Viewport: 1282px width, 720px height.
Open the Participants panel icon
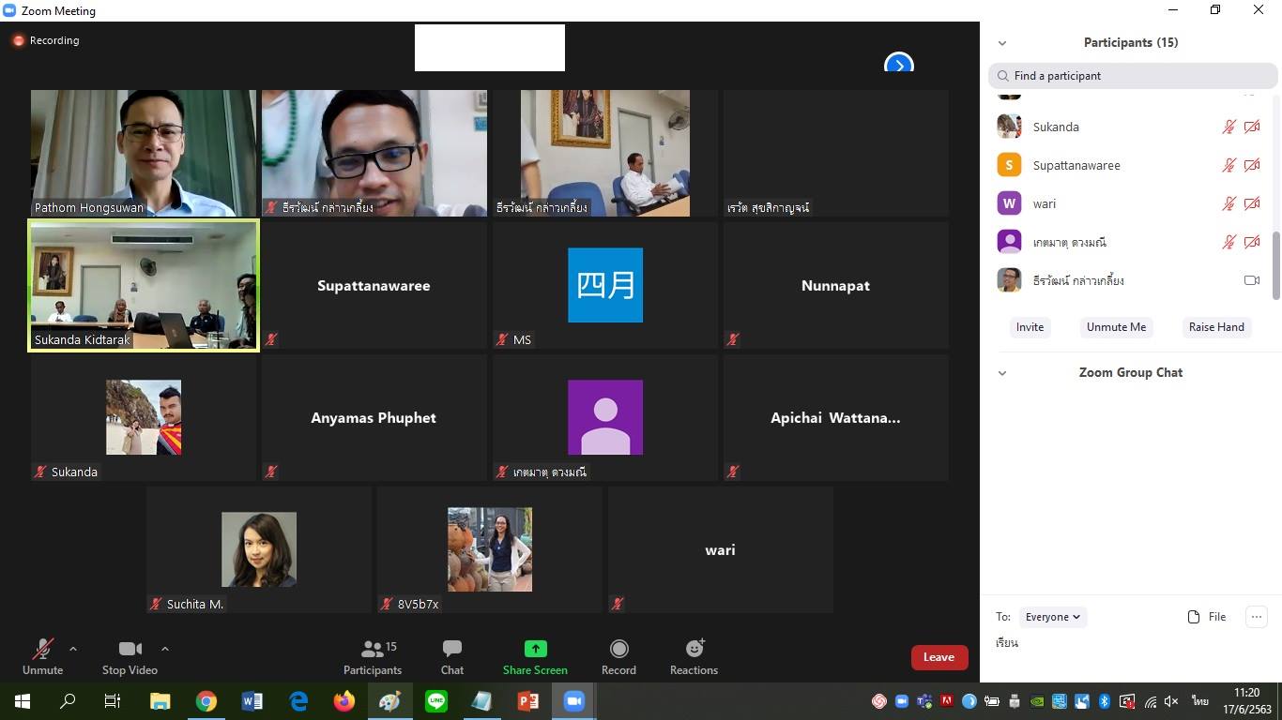(373, 649)
